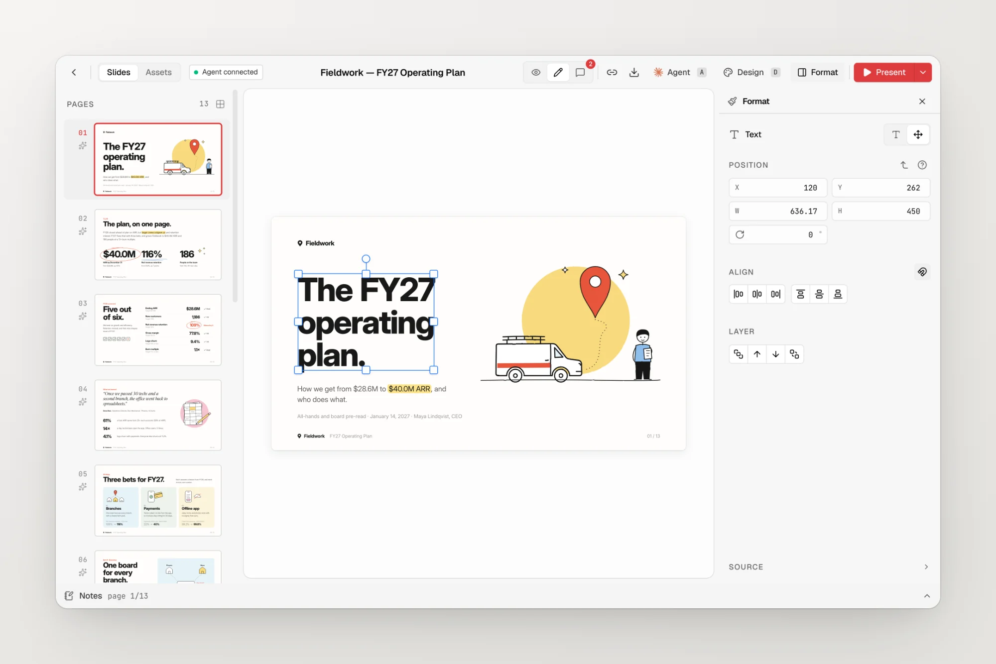
Task: Move layer down one step
Action: (776, 354)
